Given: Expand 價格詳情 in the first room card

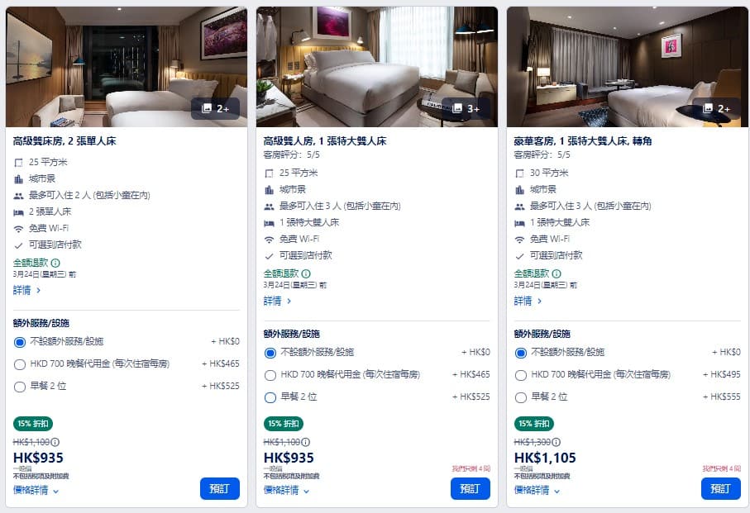Looking at the screenshot, I should [x=36, y=490].
